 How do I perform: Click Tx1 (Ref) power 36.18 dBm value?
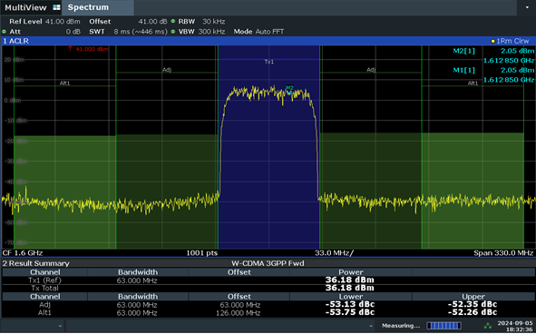pos(349,280)
